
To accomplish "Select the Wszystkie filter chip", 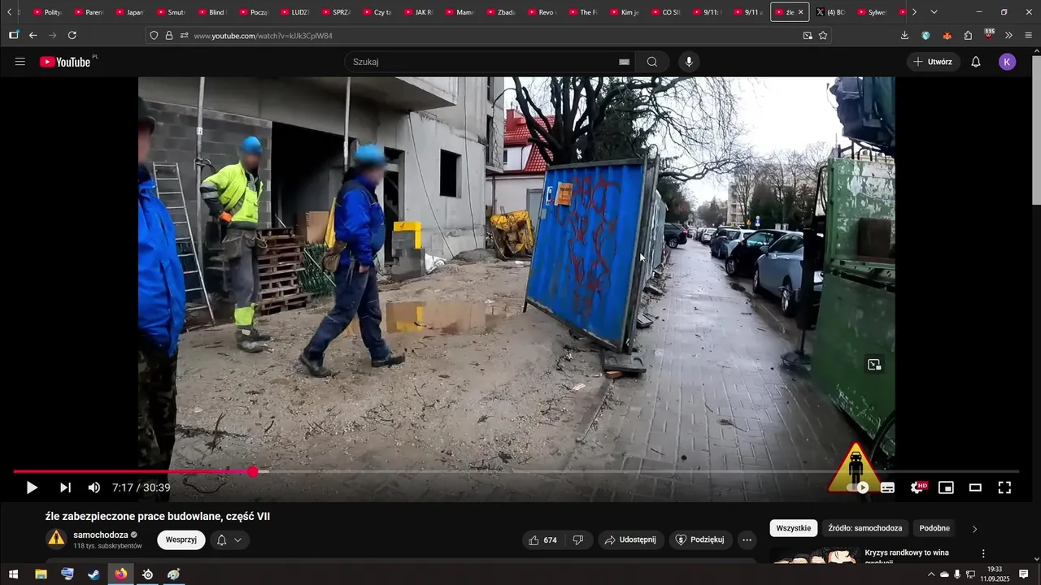I will click(793, 528).
